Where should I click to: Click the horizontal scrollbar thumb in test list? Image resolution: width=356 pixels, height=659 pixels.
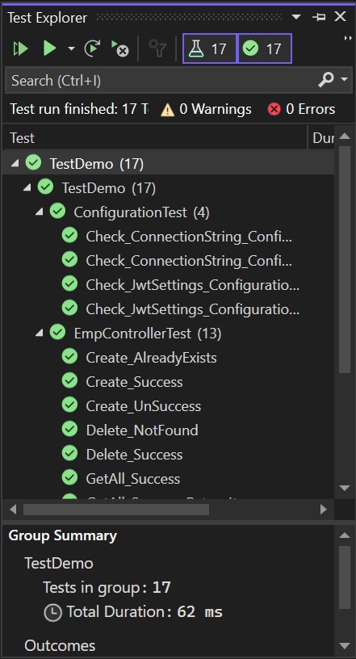[x=116, y=510]
